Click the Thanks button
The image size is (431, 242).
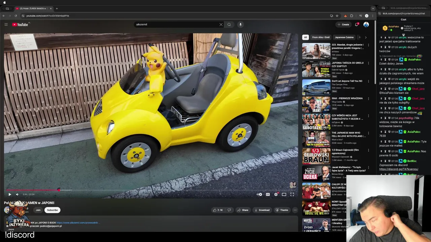[x=282, y=210]
